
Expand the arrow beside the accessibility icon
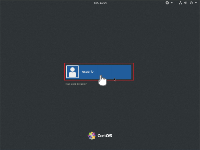click(172, 3)
